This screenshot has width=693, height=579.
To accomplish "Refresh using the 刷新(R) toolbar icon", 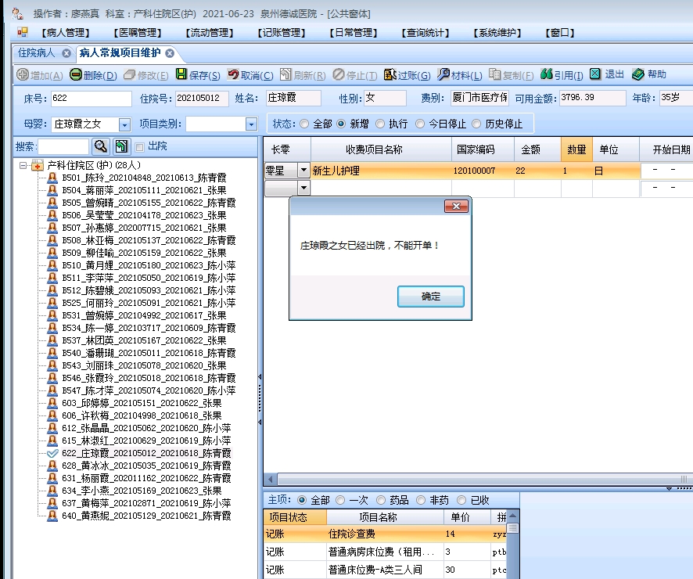I will 286,74.
